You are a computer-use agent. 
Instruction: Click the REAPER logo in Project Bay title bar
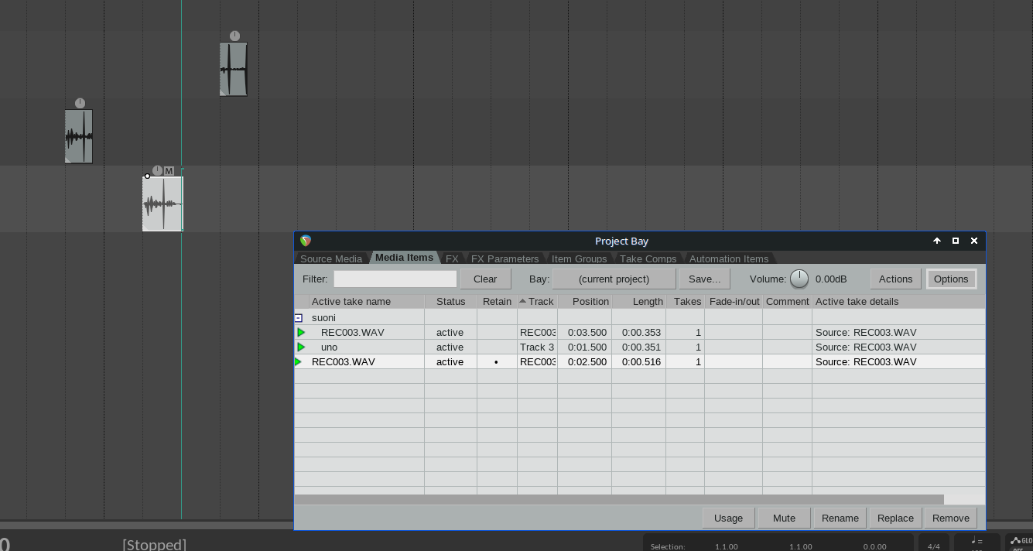(306, 241)
